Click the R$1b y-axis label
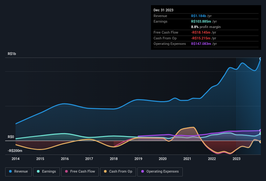The width and height of the screenshot is (266, 181). (x=12, y=54)
